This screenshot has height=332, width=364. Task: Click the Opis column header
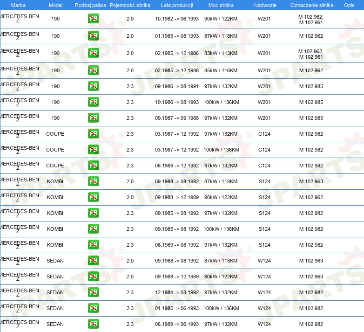coord(349,5)
